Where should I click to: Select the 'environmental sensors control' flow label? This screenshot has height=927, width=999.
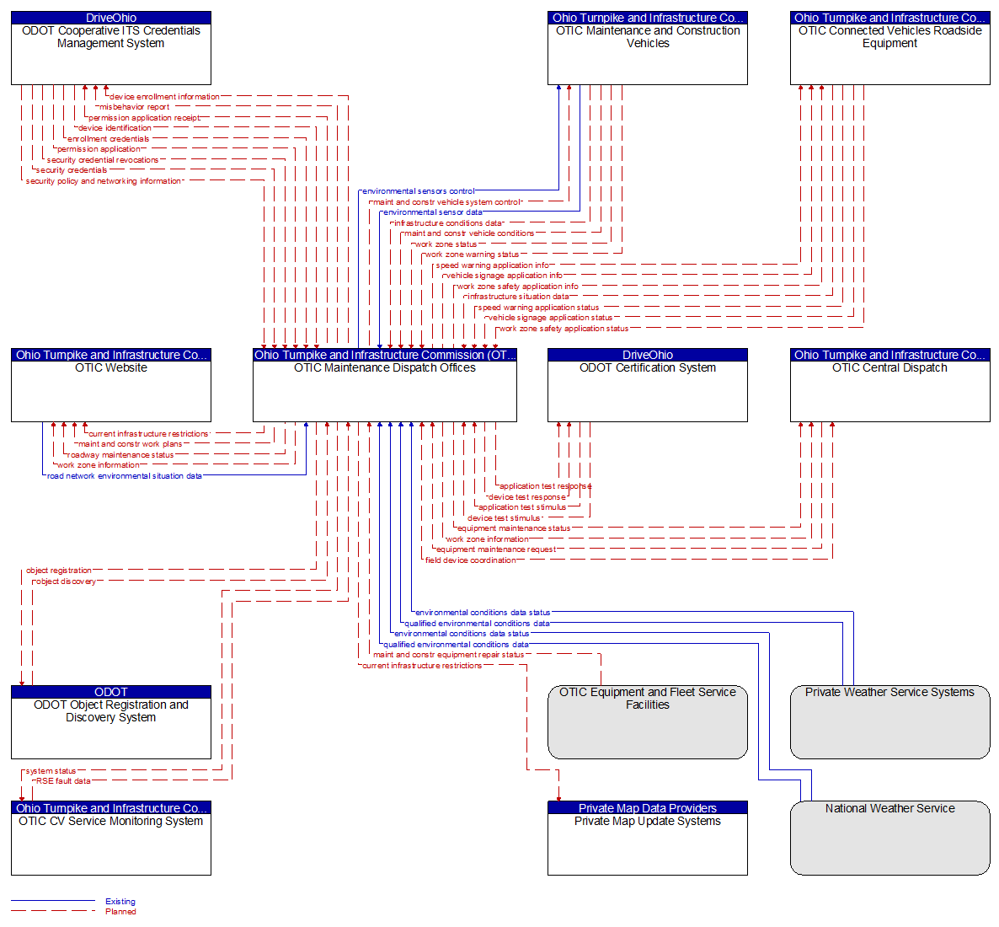pos(419,191)
